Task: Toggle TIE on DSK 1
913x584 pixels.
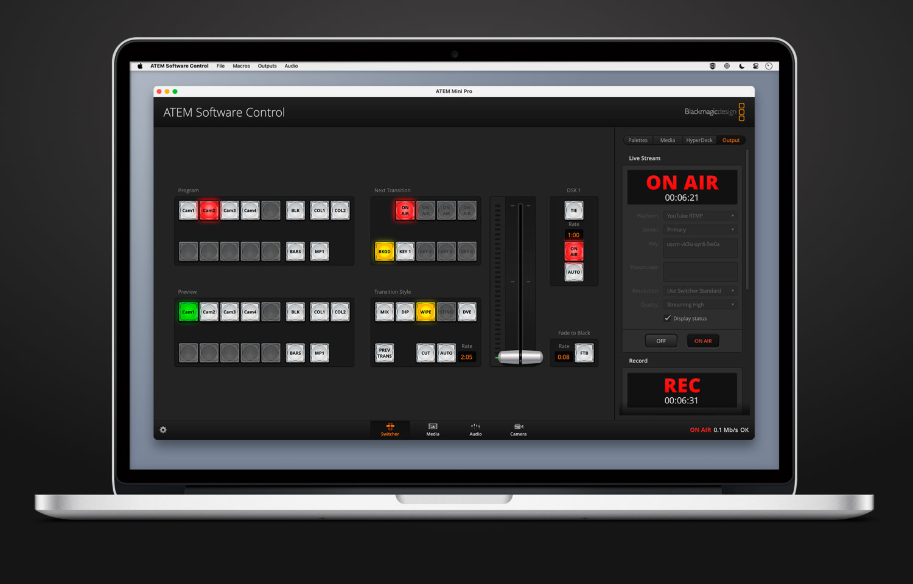Action: pos(573,210)
